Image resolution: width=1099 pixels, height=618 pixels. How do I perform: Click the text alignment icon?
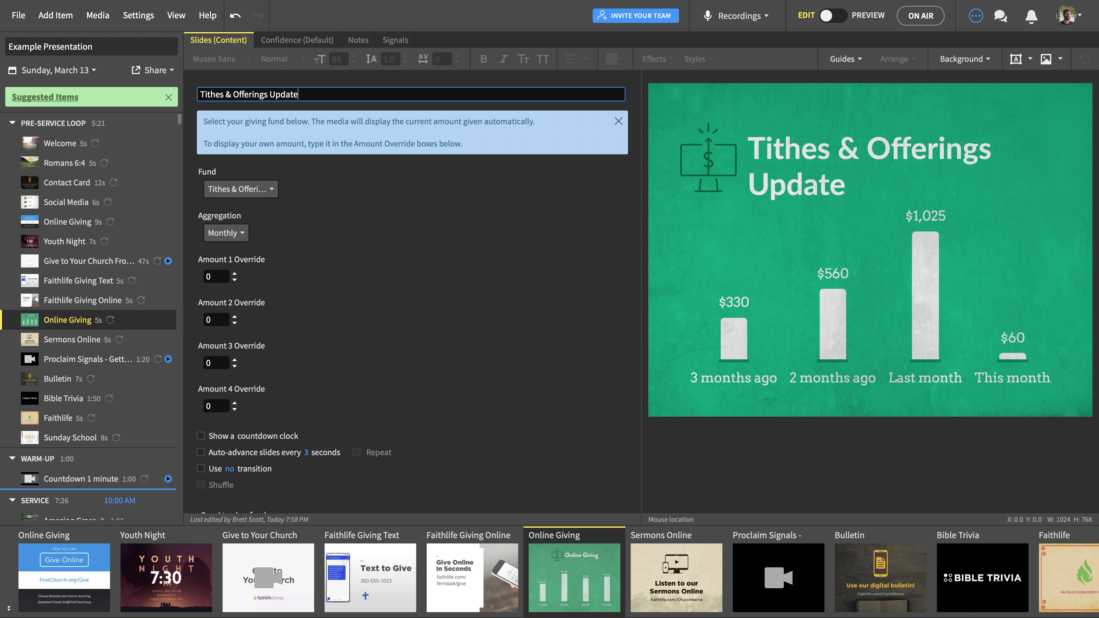[x=571, y=59]
